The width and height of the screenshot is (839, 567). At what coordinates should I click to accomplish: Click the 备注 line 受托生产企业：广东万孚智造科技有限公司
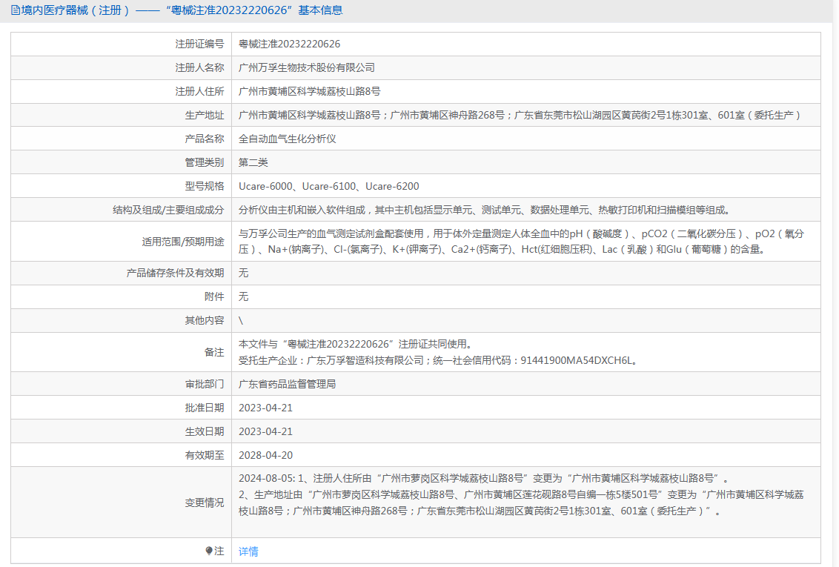[x=438, y=360]
